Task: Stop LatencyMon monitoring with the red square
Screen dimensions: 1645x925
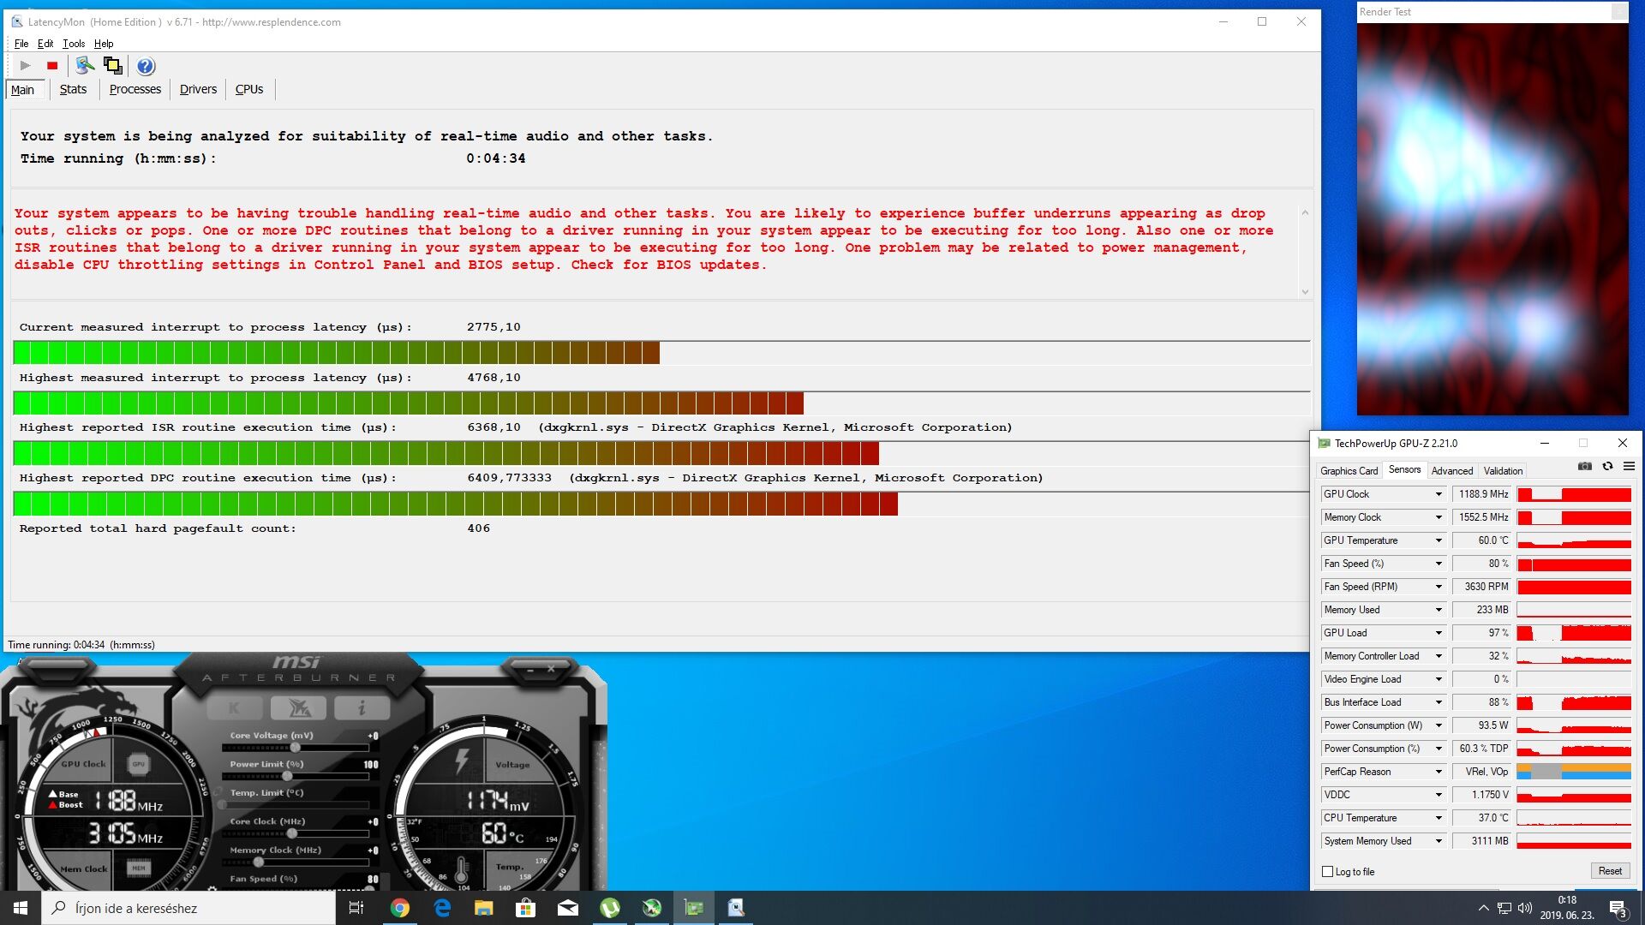Action: click(52, 65)
